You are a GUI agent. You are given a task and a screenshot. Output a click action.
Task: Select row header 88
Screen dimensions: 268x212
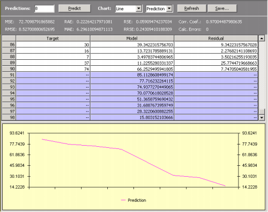click(9, 57)
